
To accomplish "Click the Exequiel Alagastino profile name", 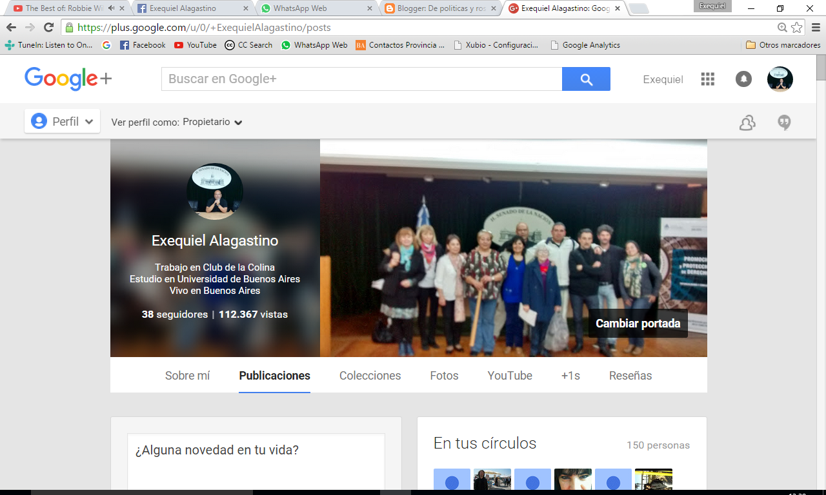I will (x=215, y=240).
